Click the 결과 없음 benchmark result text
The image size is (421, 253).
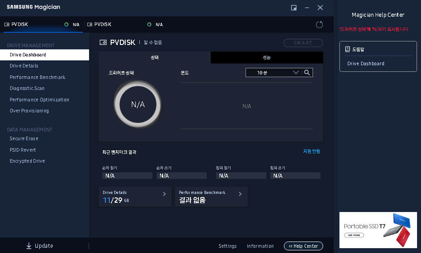[x=192, y=200]
